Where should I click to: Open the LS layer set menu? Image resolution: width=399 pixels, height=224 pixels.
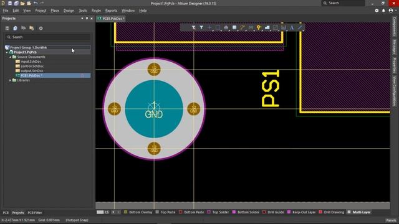coord(107,212)
